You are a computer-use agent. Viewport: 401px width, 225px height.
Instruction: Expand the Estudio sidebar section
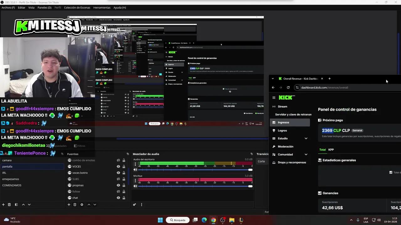[306, 138]
